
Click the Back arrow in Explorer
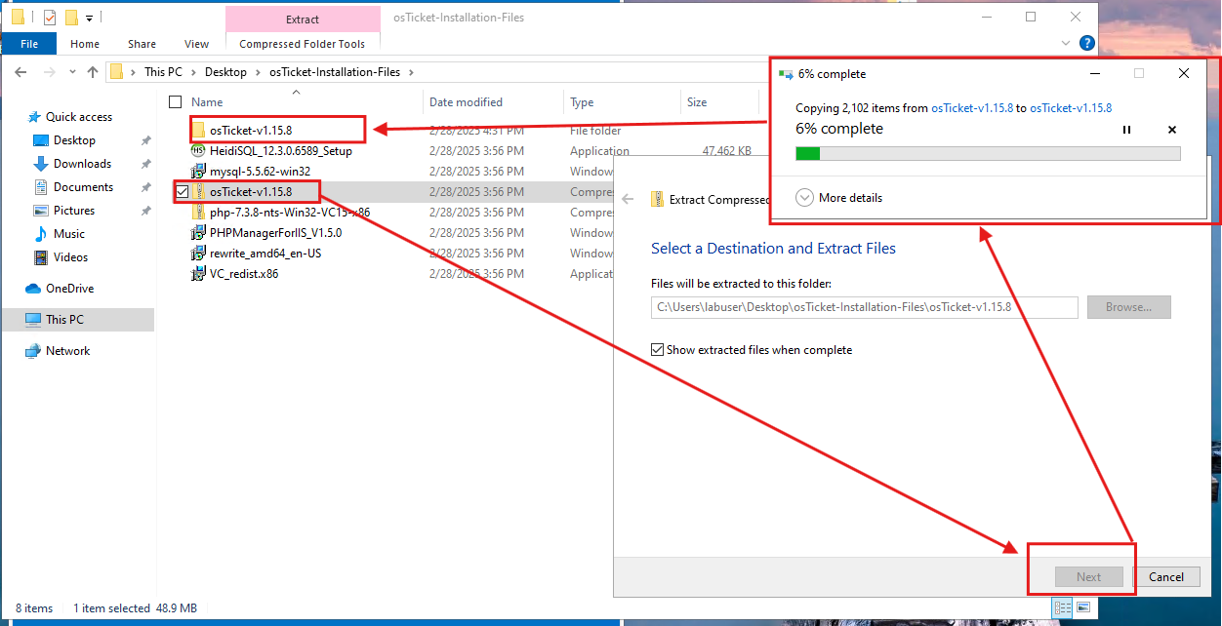20,72
